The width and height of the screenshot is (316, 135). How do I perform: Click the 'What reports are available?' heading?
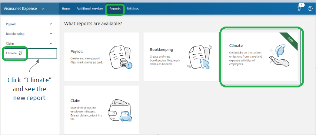[93, 24]
